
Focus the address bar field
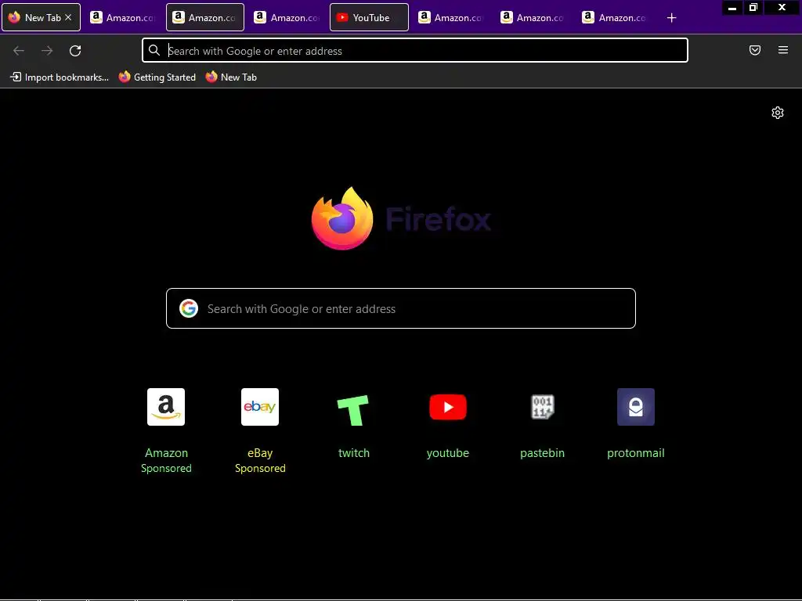(415, 50)
